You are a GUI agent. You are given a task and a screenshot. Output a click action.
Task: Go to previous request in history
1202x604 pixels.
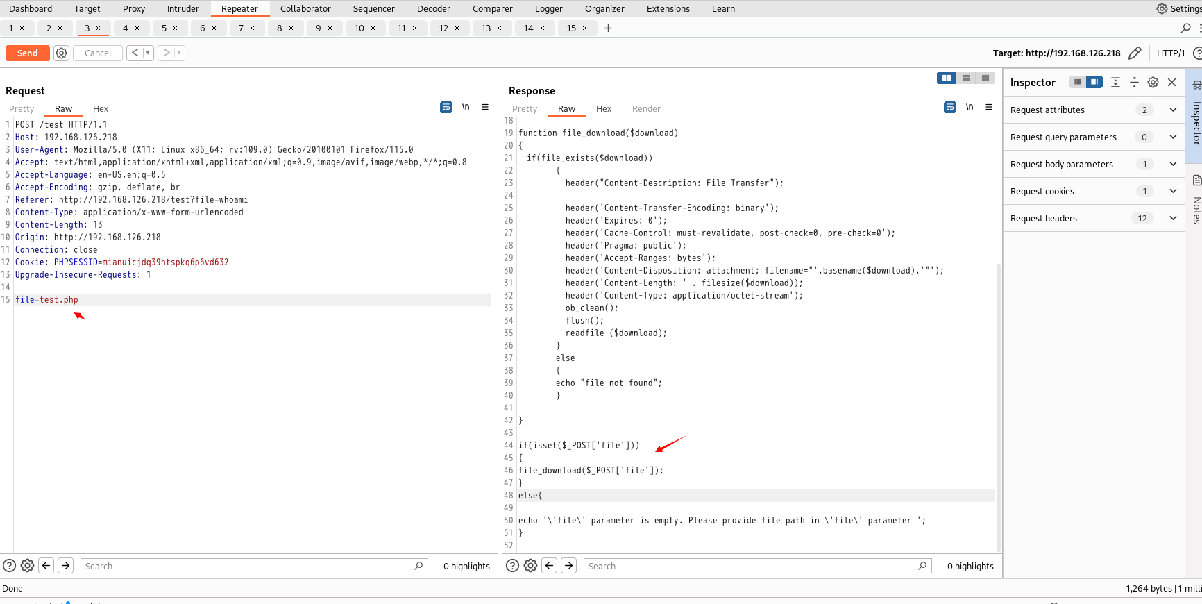click(x=135, y=53)
